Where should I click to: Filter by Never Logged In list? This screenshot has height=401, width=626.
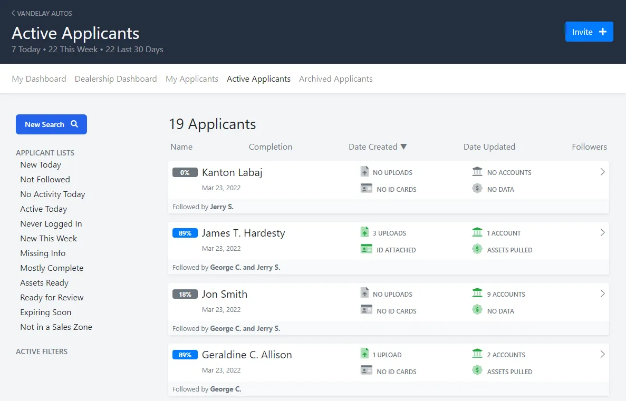pos(51,224)
